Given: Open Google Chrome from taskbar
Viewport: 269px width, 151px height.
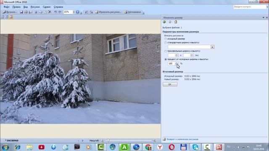Looking at the screenshot, I should coord(148,147).
